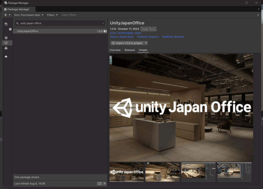Click the Asset Store tag label
The image size is (263, 189).
[x=148, y=29]
